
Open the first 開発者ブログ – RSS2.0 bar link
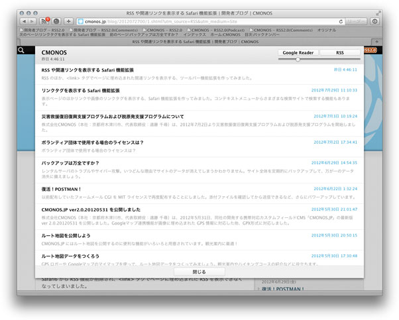42,30
